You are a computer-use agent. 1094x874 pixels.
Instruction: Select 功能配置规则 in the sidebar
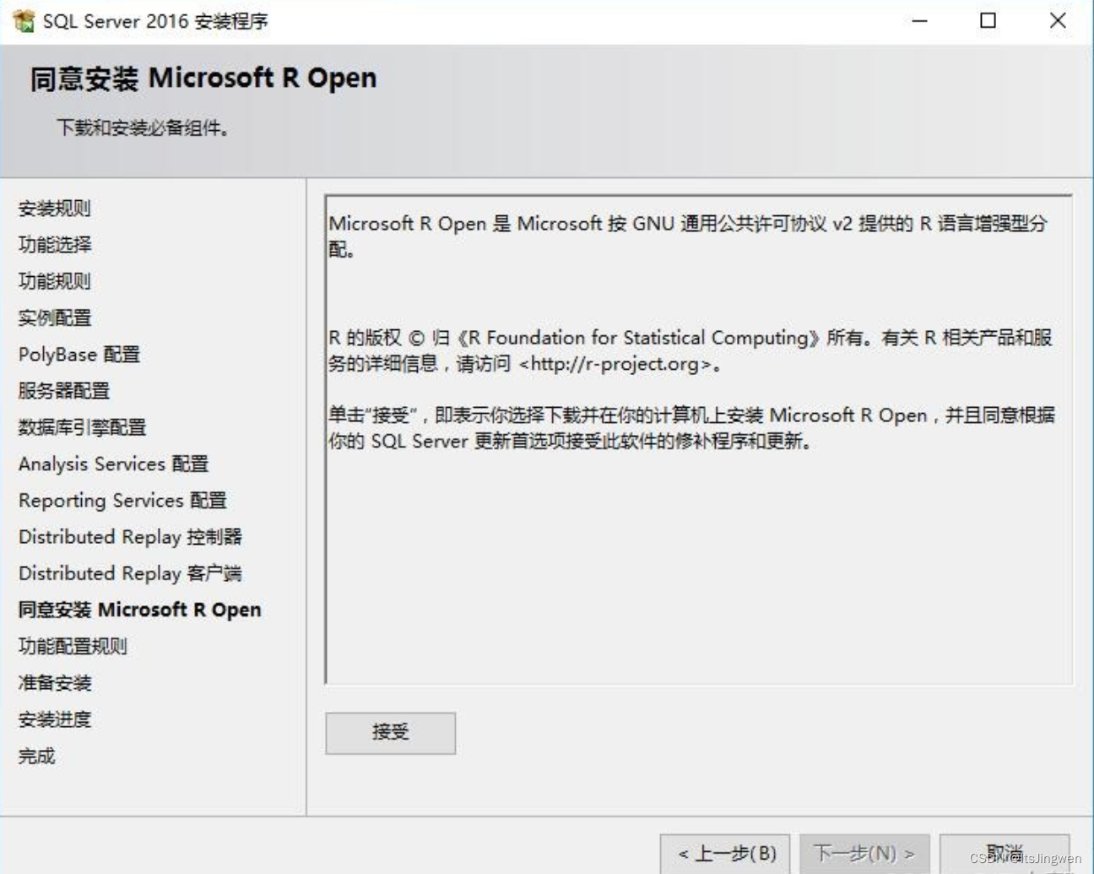point(73,647)
